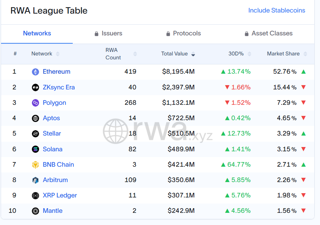
Task: Open the ZKsync Era network link
Action: (59, 87)
